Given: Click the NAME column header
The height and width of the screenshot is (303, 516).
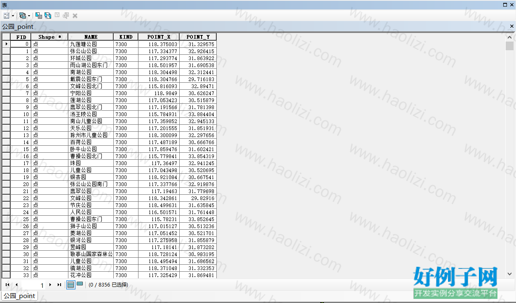Looking at the screenshot, I should [91, 37].
